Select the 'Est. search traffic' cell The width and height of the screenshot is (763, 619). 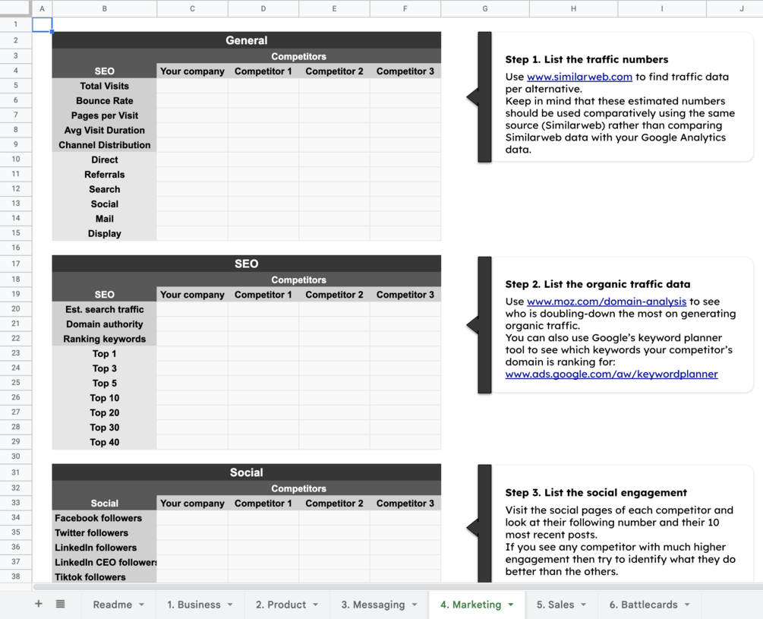pos(105,310)
